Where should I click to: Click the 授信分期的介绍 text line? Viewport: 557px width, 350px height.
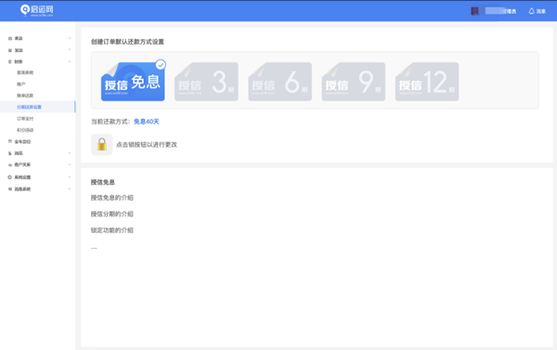coord(112,214)
